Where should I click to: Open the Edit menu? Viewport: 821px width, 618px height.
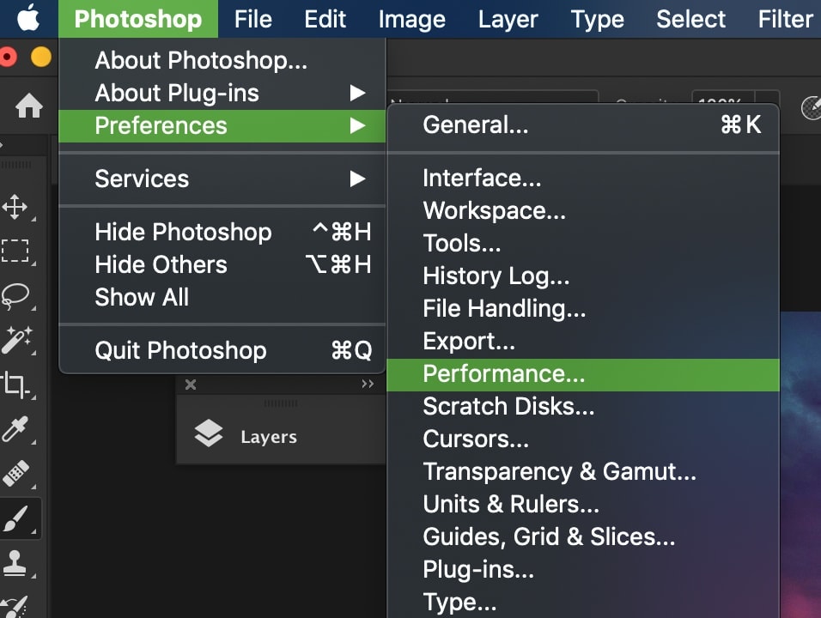click(x=325, y=19)
